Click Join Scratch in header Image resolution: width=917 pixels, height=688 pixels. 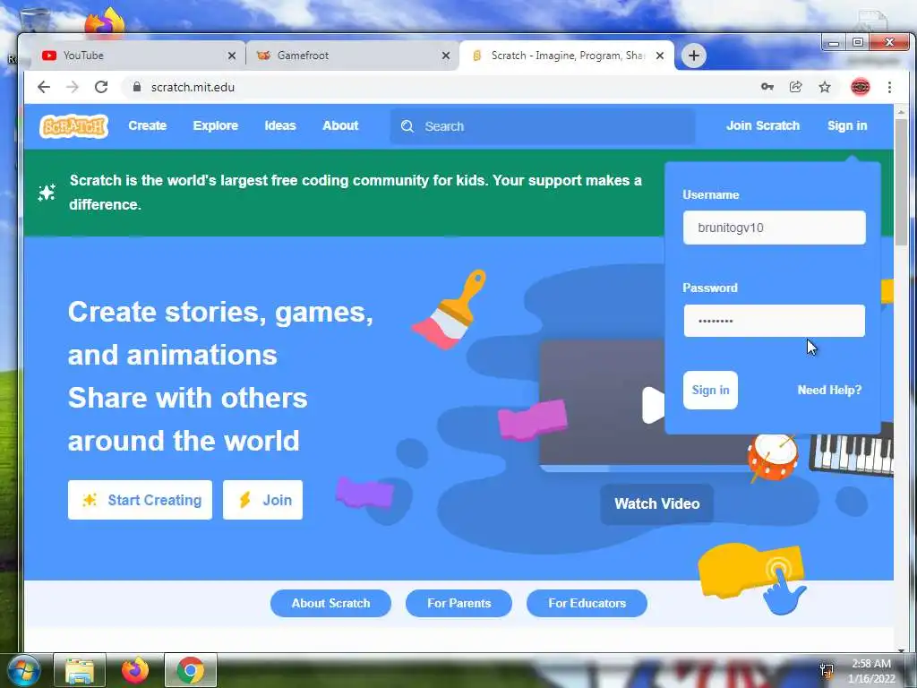pyautogui.click(x=763, y=125)
